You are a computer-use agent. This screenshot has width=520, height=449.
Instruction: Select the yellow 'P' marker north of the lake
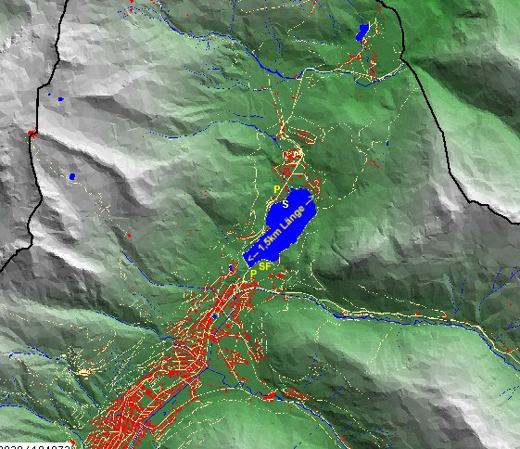(x=276, y=189)
